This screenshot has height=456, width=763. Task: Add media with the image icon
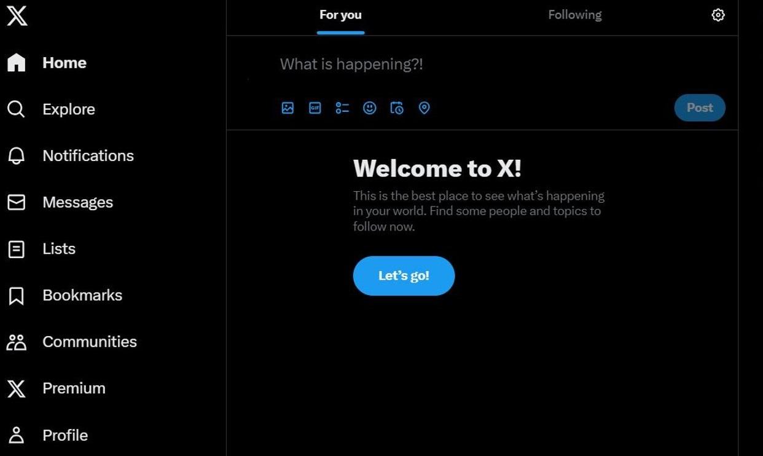tap(288, 108)
